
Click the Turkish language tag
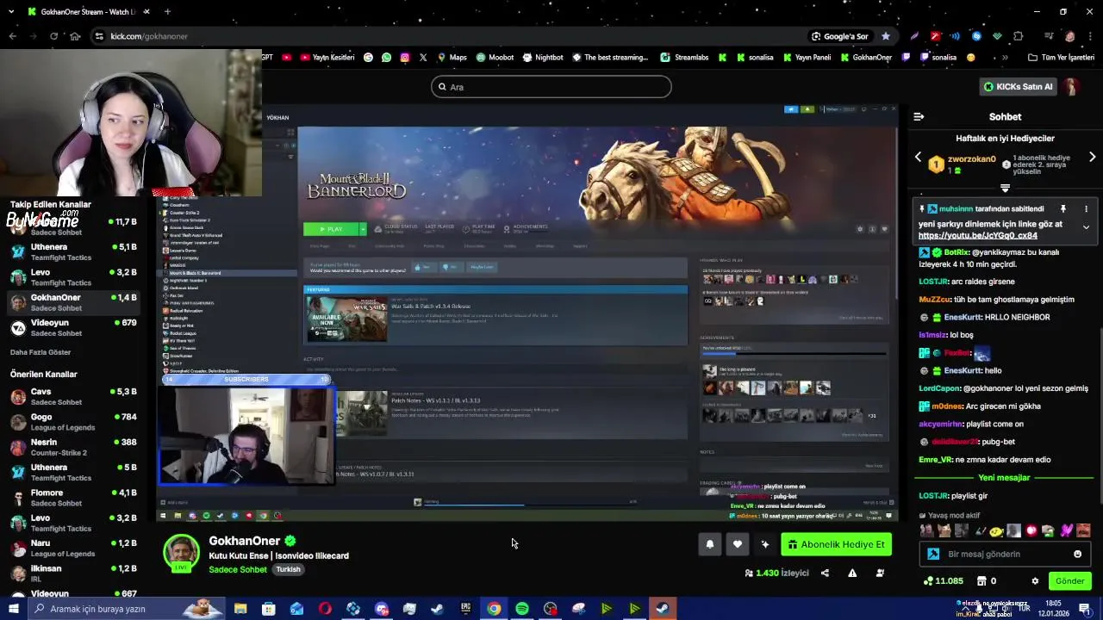point(288,569)
